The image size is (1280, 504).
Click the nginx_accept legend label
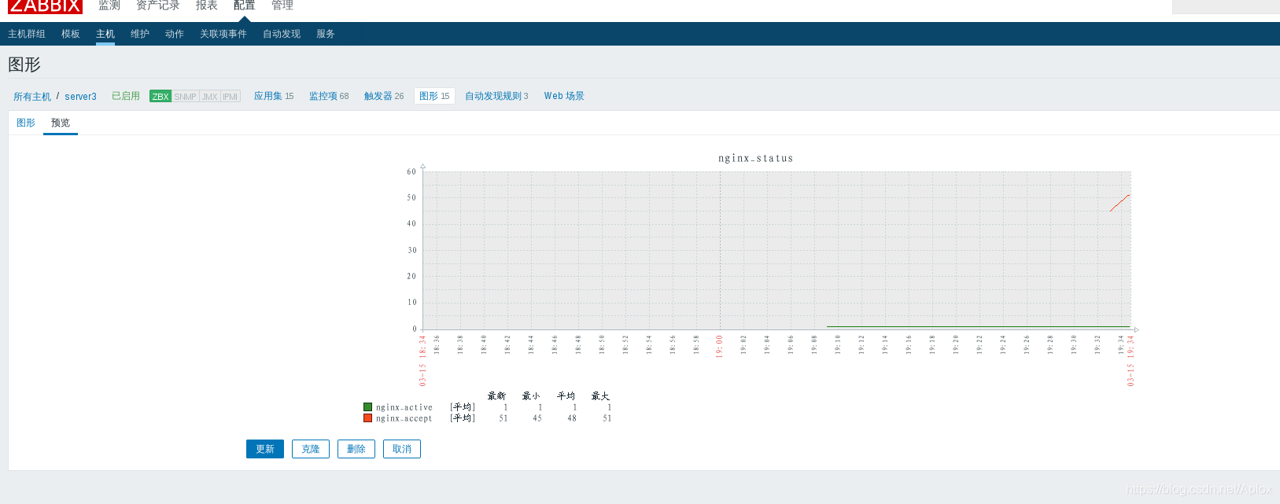[x=404, y=418]
